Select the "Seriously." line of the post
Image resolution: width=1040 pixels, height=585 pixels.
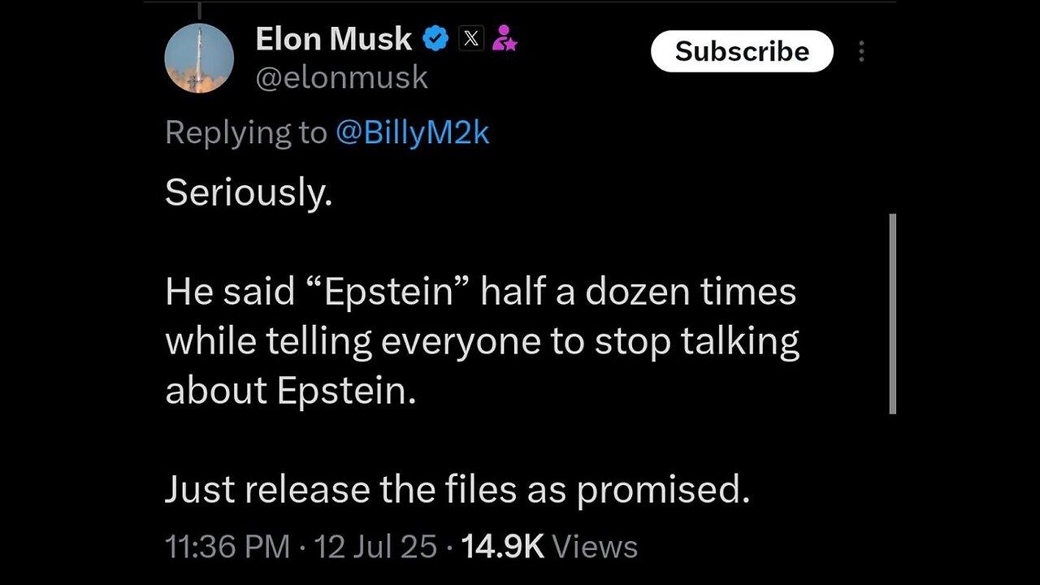pyautogui.click(x=249, y=193)
